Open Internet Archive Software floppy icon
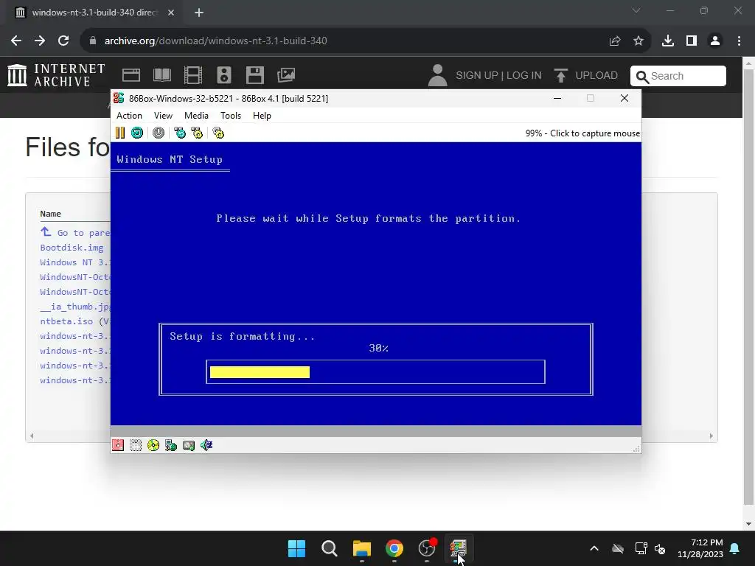 click(x=254, y=75)
